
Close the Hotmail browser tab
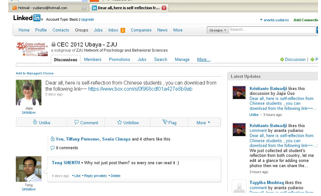pos(84,8)
